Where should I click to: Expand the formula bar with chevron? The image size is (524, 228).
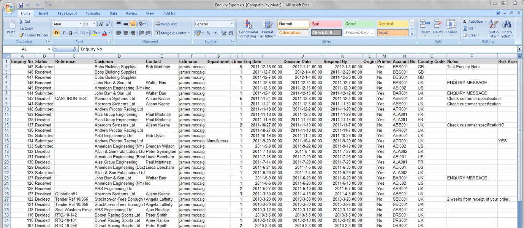(519, 49)
